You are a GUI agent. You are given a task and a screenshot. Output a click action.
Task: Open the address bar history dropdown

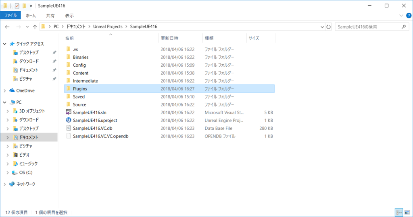point(322,27)
